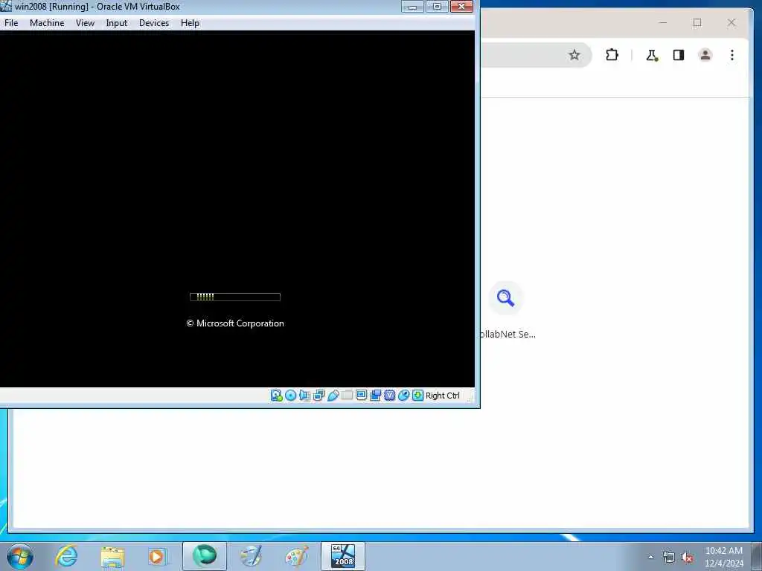The image size is (762, 571).
Task: Click the CPU virtualization V indicator
Action: (x=389, y=396)
